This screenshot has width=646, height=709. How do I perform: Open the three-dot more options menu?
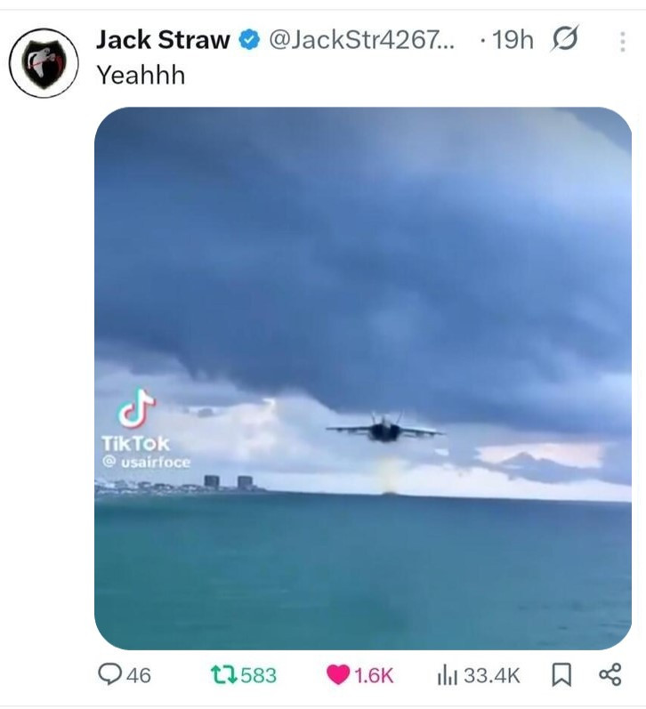coord(623,42)
